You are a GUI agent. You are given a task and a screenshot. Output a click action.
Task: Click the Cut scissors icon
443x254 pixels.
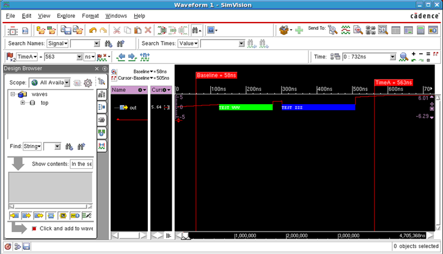click(x=116, y=30)
